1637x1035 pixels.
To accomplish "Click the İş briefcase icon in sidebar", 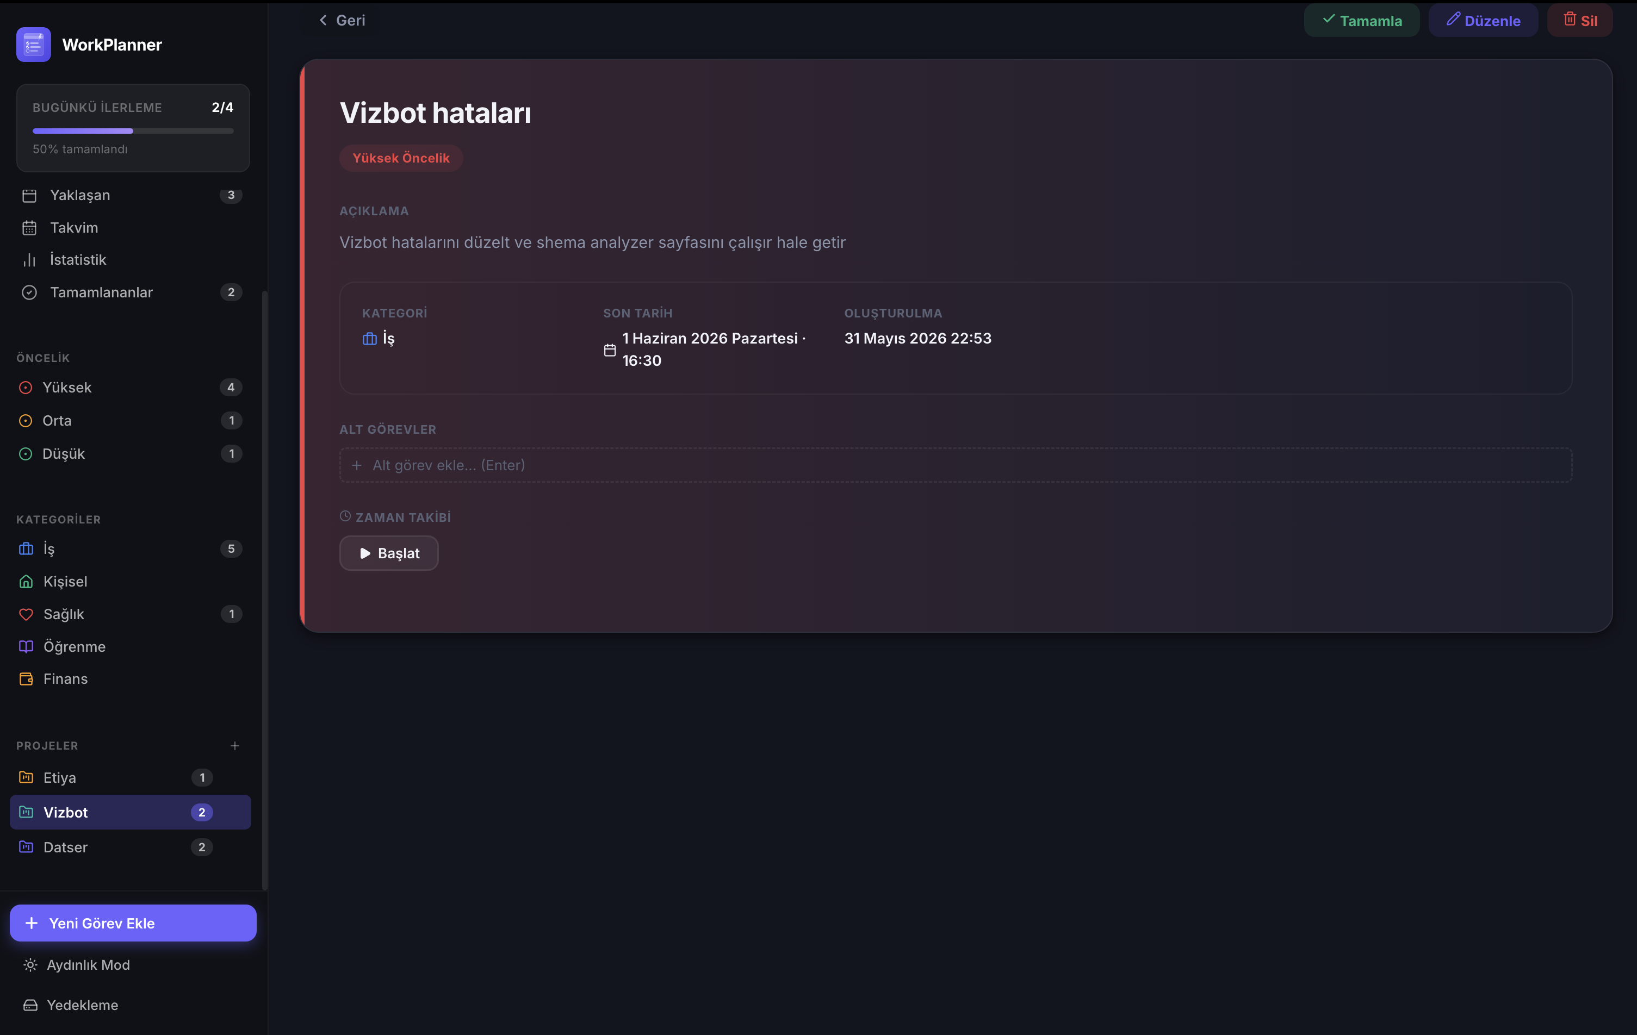I will (x=26, y=548).
